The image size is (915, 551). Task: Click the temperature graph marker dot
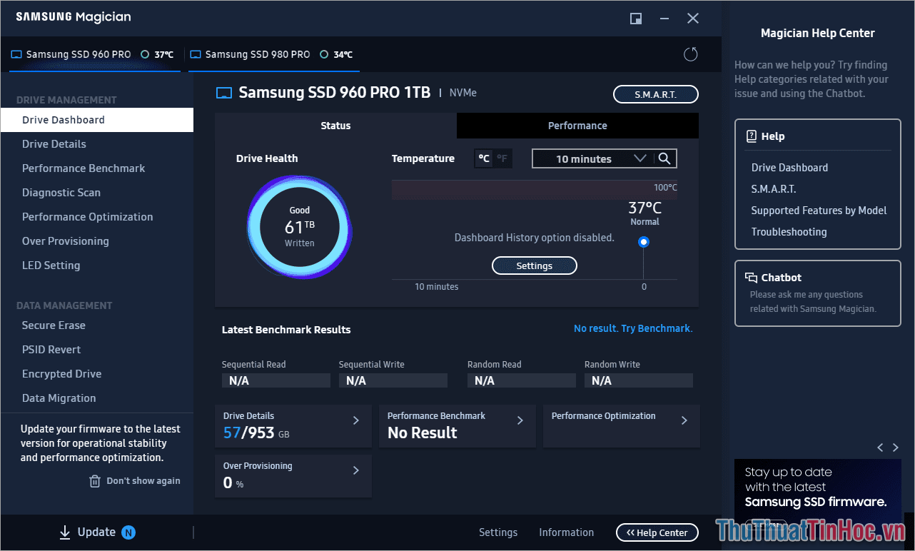click(x=644, y=242)
